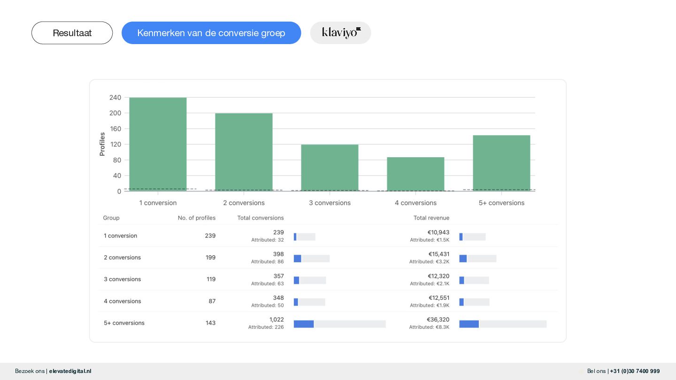The width and height of the screenshot is (676, 380).
Task: Click the green bar for 3 conversions
Action: click(330, 167)
